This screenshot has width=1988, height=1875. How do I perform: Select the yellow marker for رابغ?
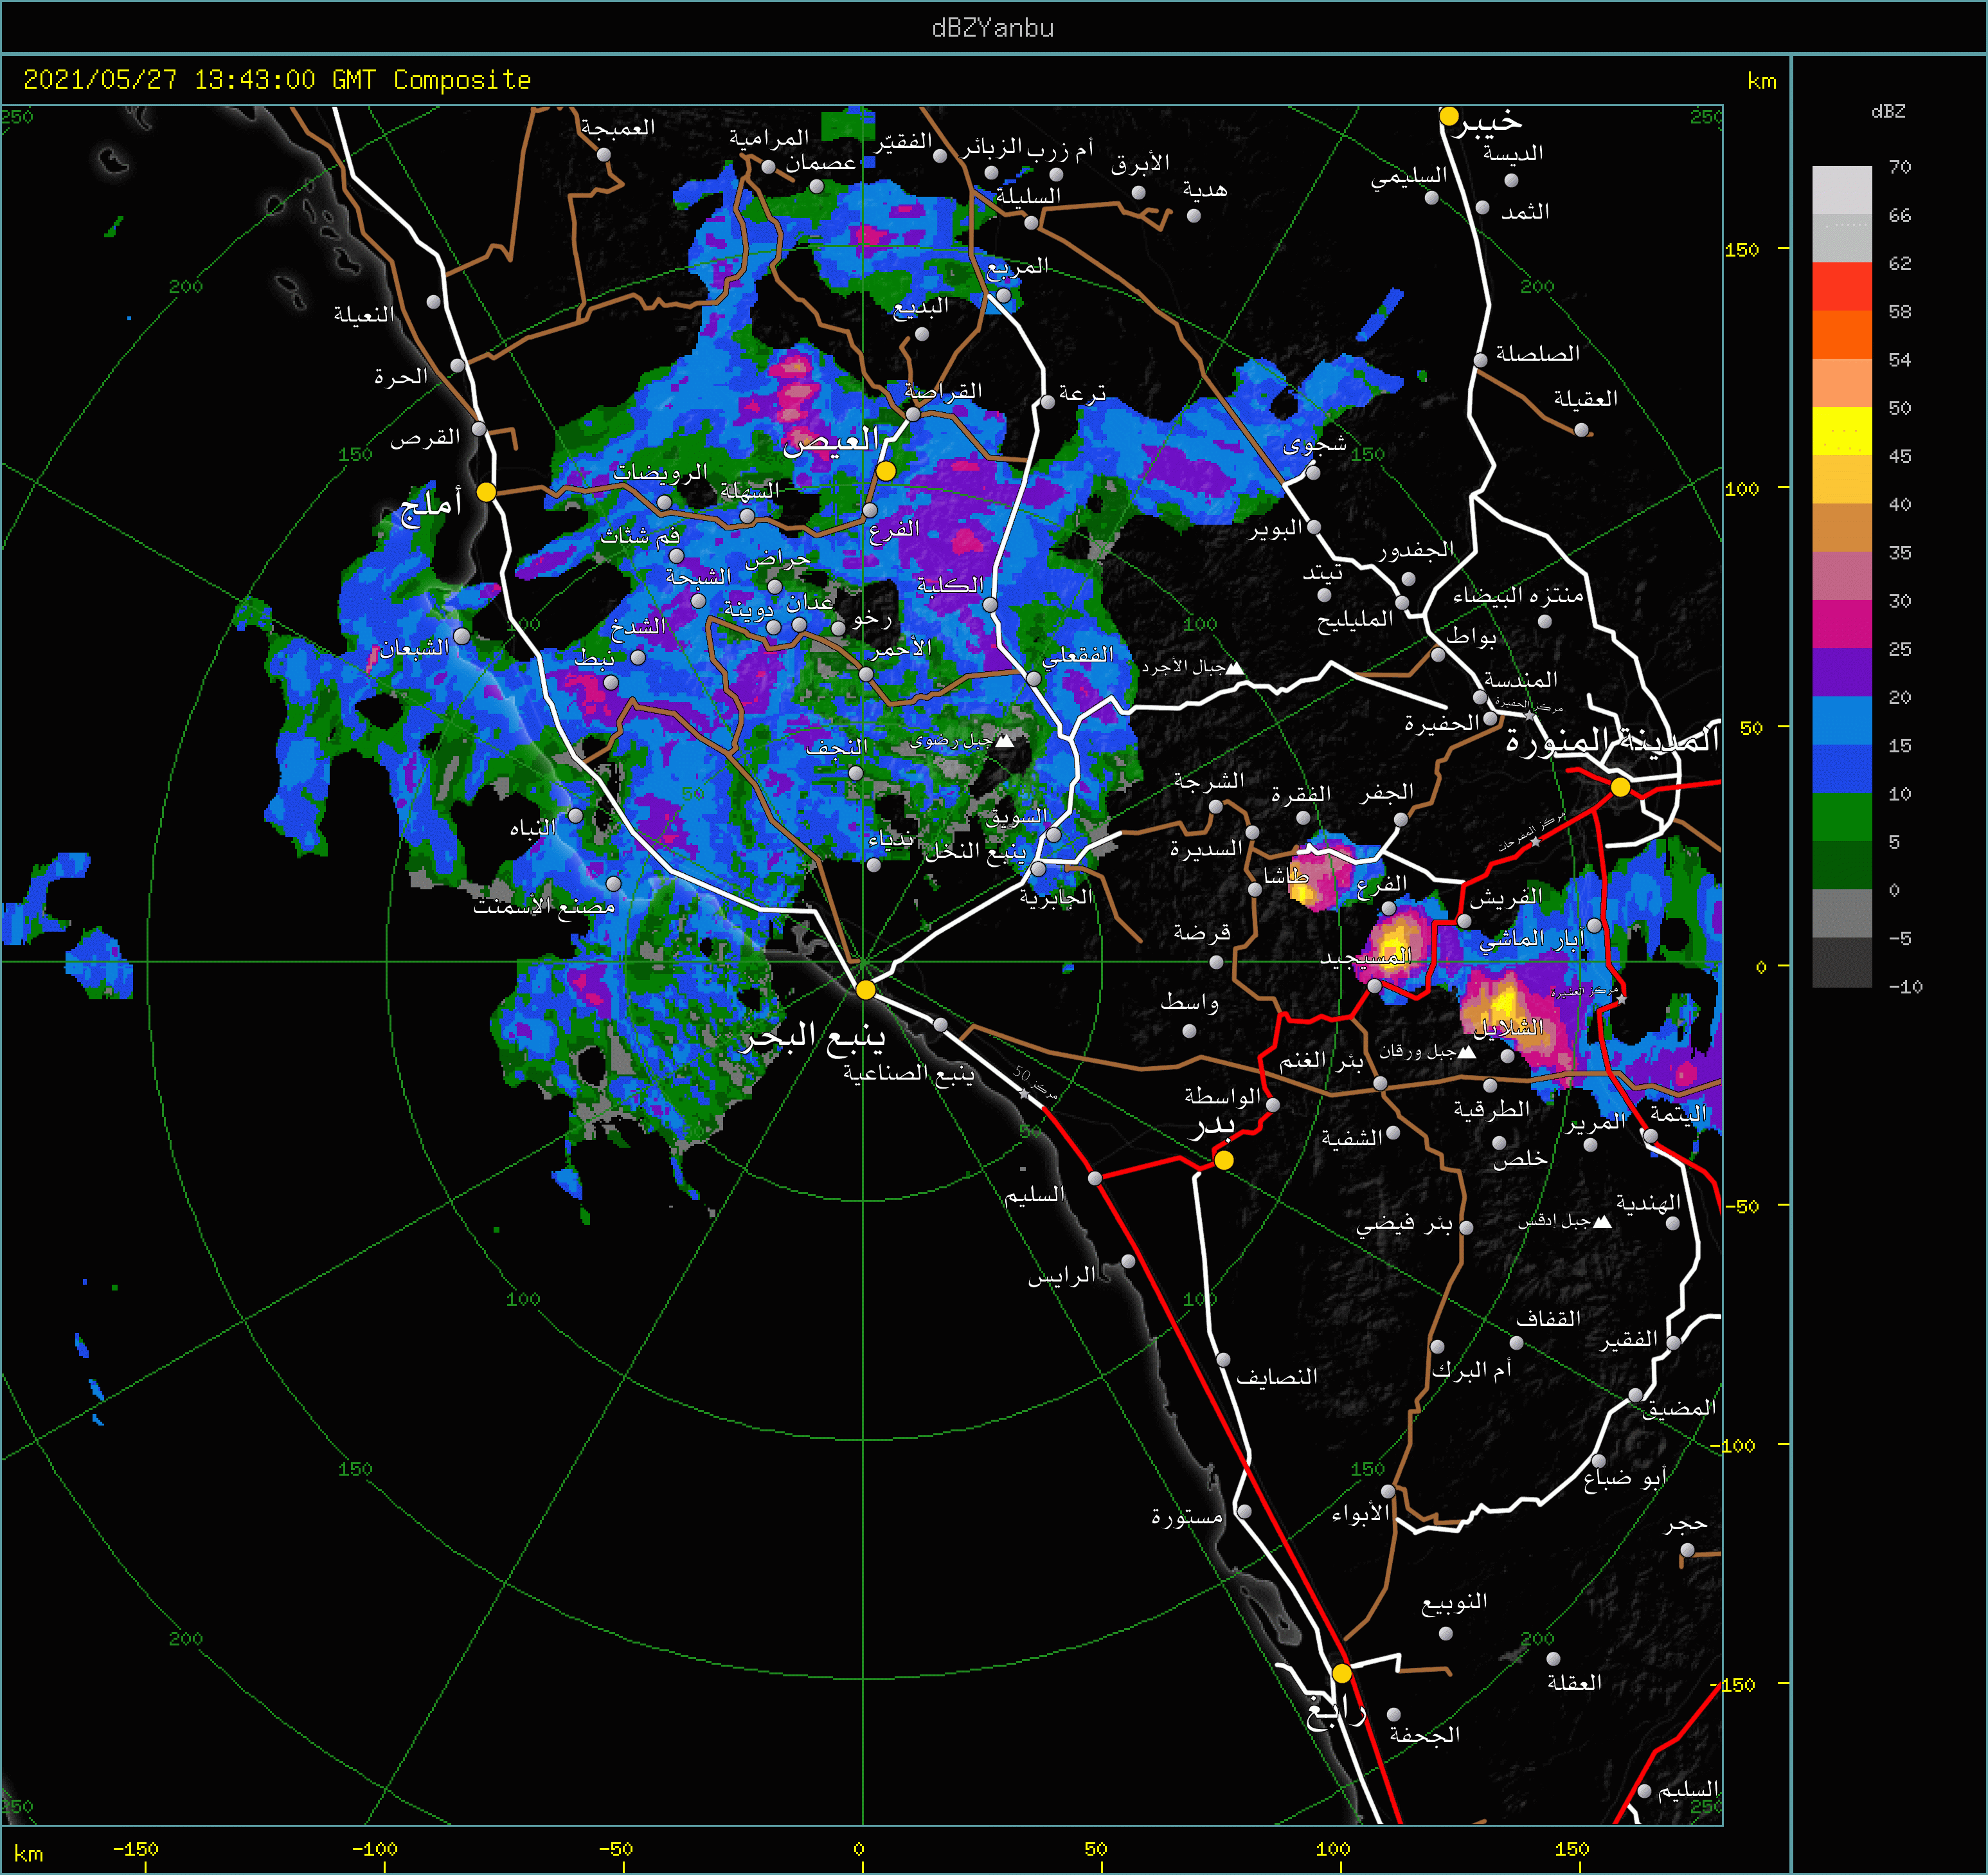(1342, 1673)
